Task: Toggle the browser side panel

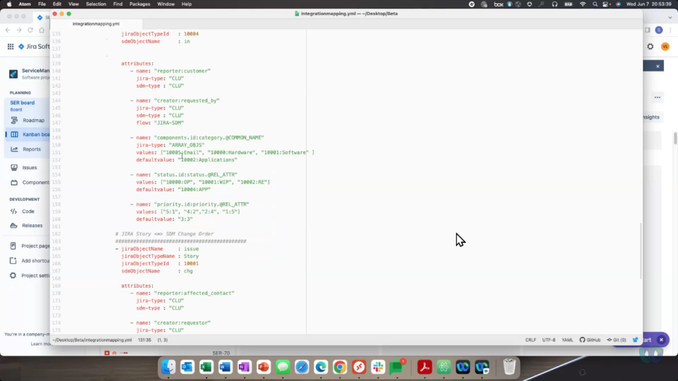Action: tap(648, 30)
